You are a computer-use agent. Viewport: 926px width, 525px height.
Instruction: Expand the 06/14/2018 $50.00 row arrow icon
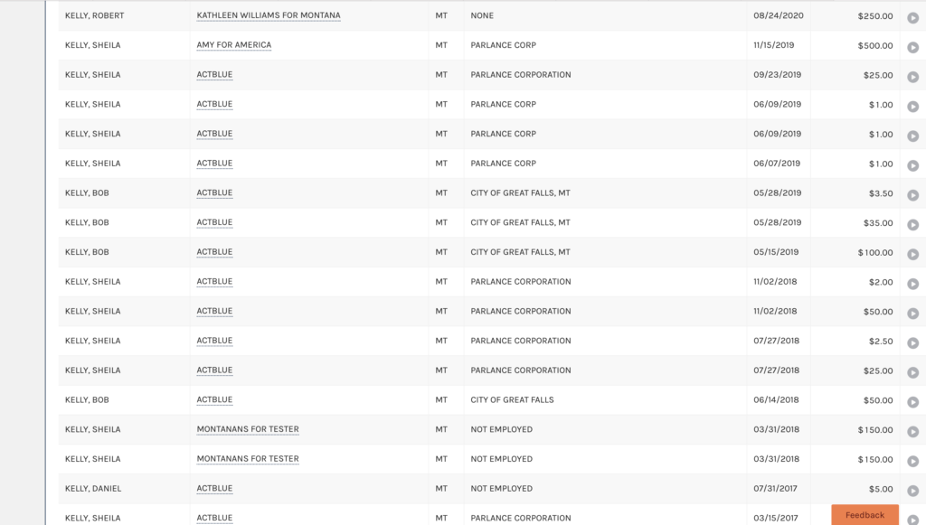912,402
